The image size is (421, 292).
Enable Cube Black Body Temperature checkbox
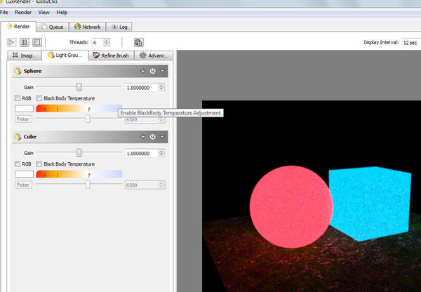[x=39, y=164]
